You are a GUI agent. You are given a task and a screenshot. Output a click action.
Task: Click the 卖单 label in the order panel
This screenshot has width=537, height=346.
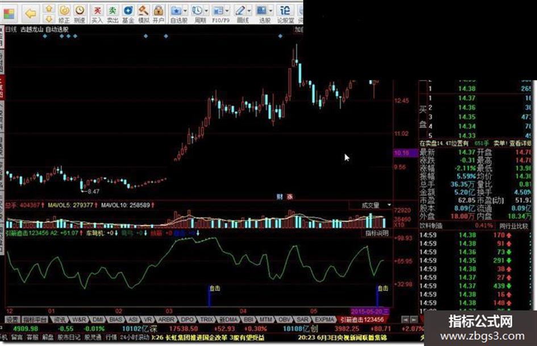tap(499, 143)
